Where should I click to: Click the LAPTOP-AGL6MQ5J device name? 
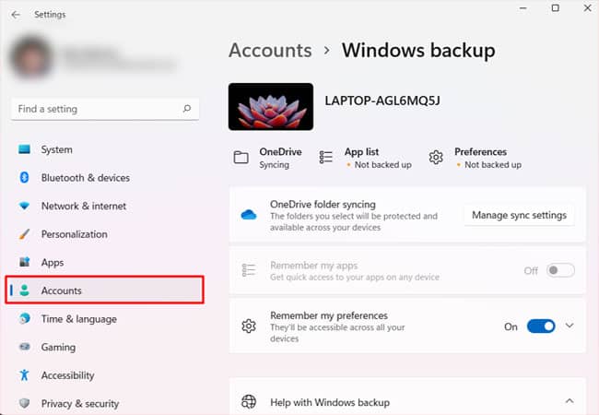tap(382, 101)
